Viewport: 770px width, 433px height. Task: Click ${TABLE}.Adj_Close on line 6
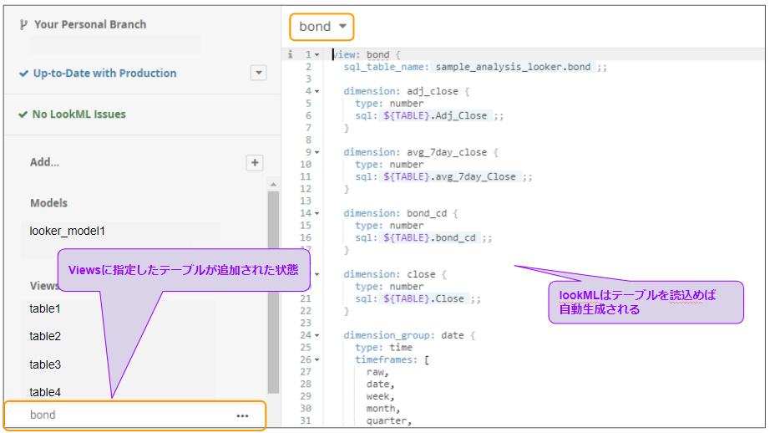click(x=435, y=115)
